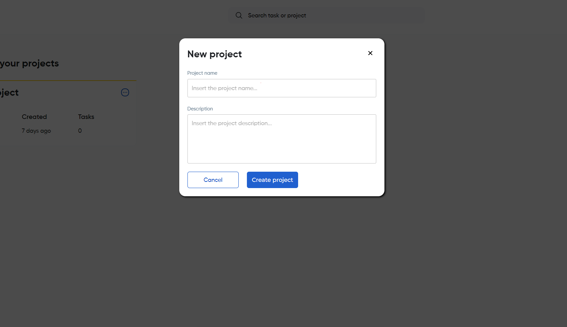Click the your projects heading
Screen dimensions: 567x327
[30, 63]
